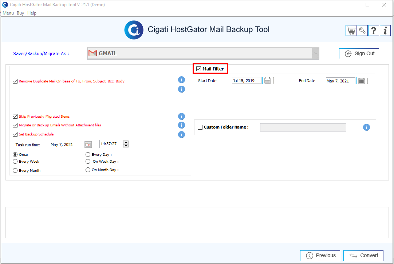Open Task run time date picker
The height and width of the screenshot is (264, 394).
click(x=88, y=145)
